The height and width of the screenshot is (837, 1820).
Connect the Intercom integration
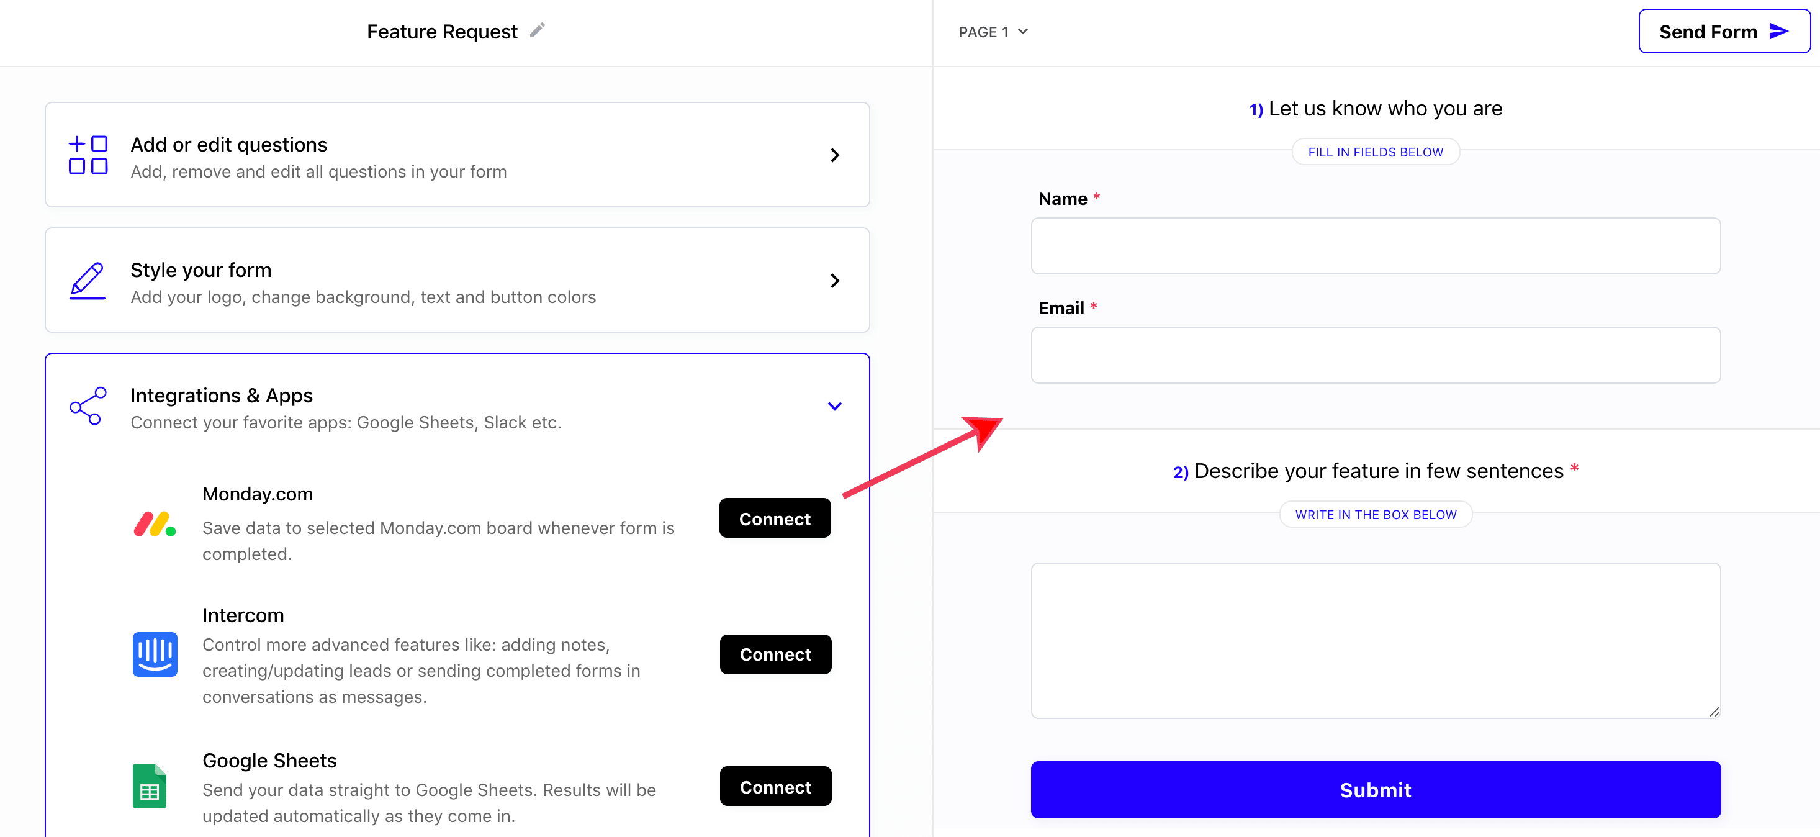[775, 654]
